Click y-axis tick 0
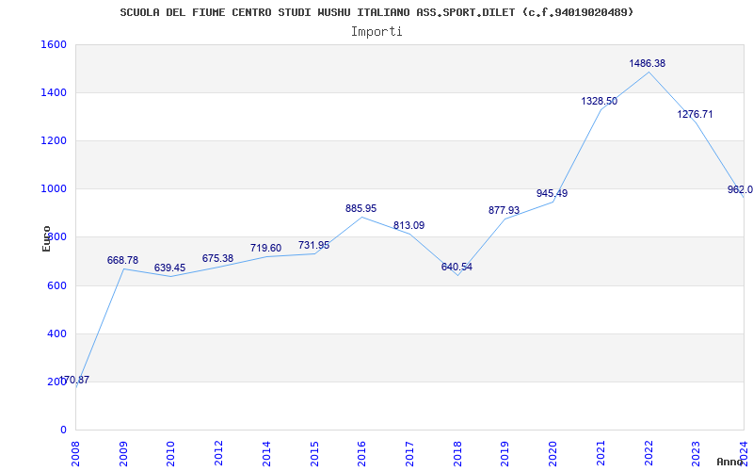The image size is (753, 471). (x=63, y=430)
